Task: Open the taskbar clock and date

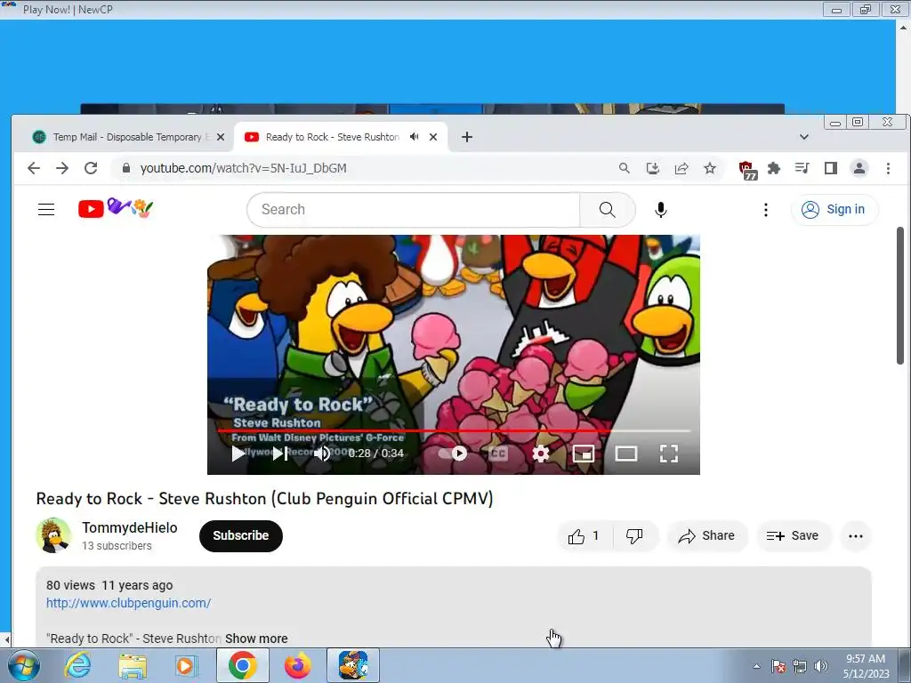Action: point(866,666)
